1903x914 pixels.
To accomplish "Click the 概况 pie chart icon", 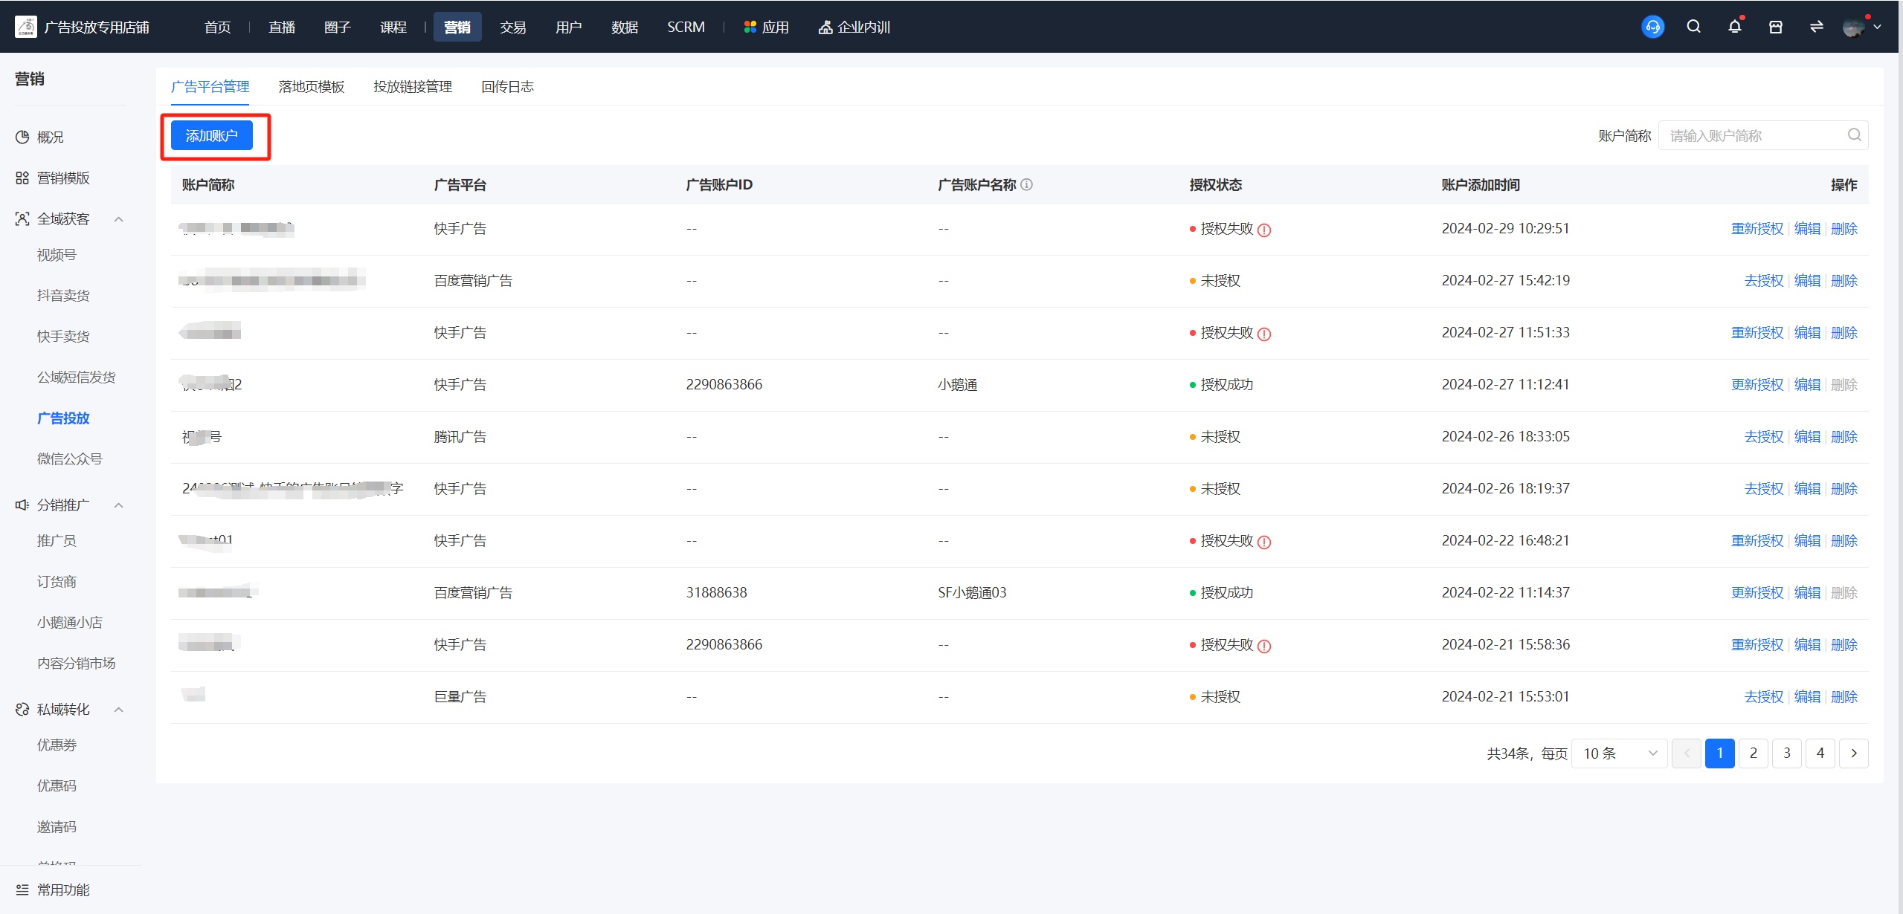I will click(x=22, y=137).
